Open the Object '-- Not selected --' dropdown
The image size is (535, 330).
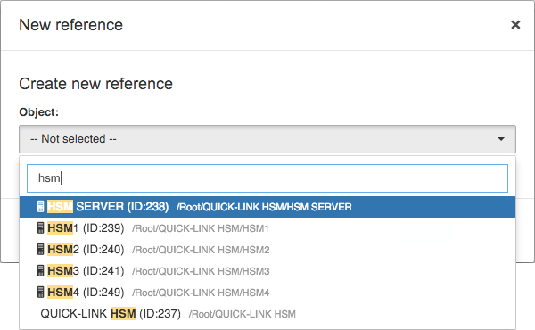(267, 139)
